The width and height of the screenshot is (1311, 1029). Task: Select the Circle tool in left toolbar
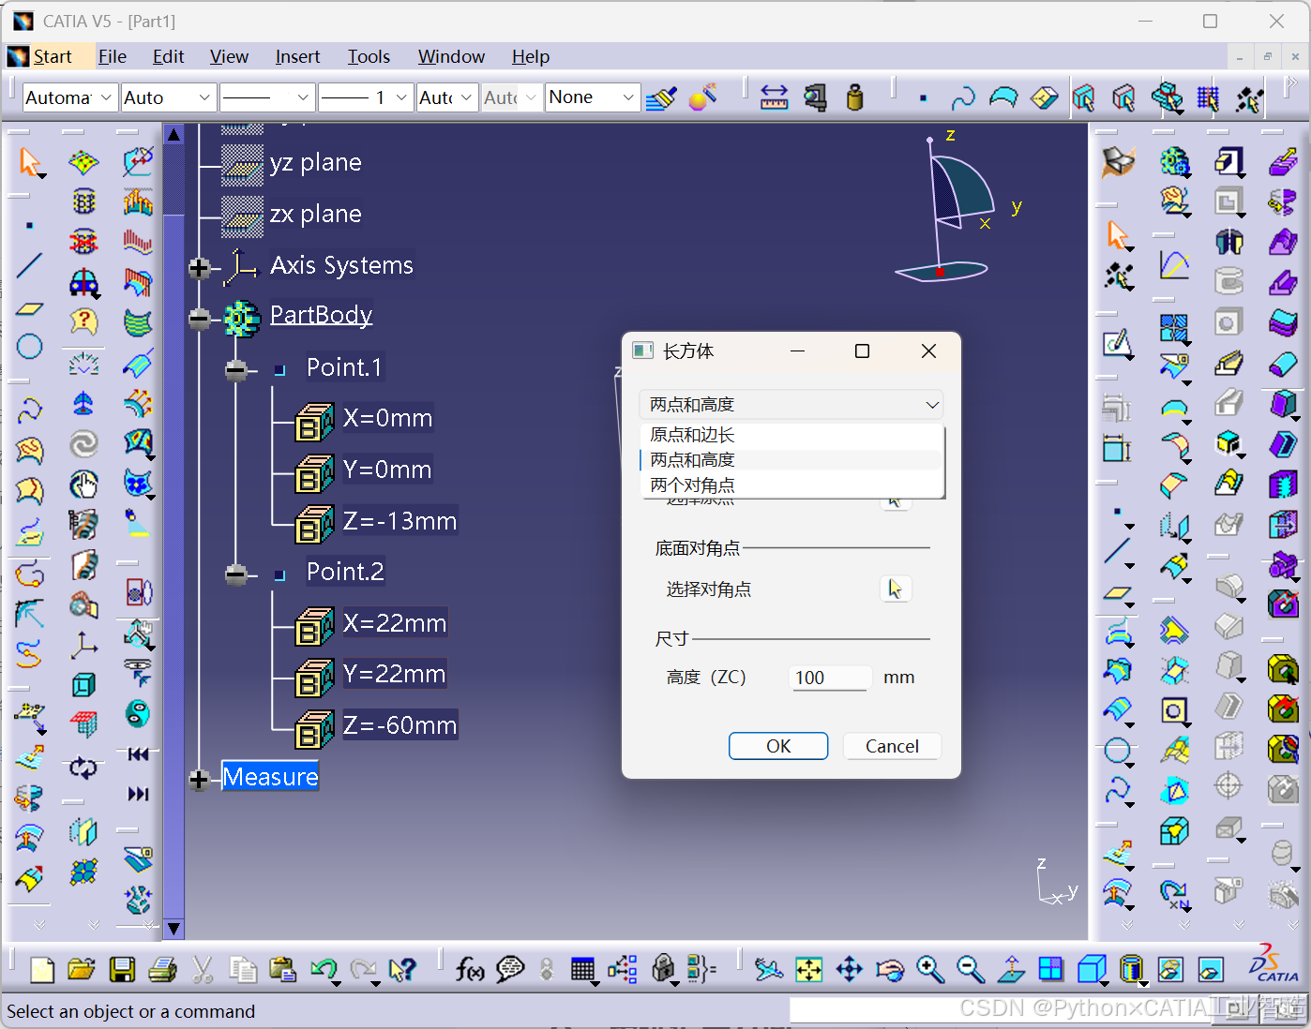coord(30,346)
